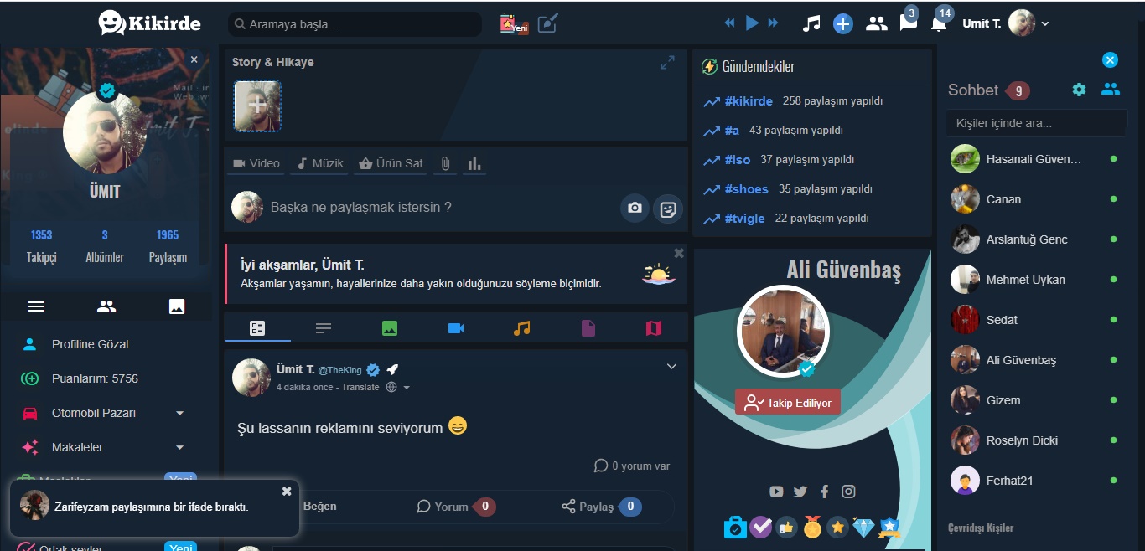
Task: Open post options chevron on Ümit's post
Action: coord(671,366)
